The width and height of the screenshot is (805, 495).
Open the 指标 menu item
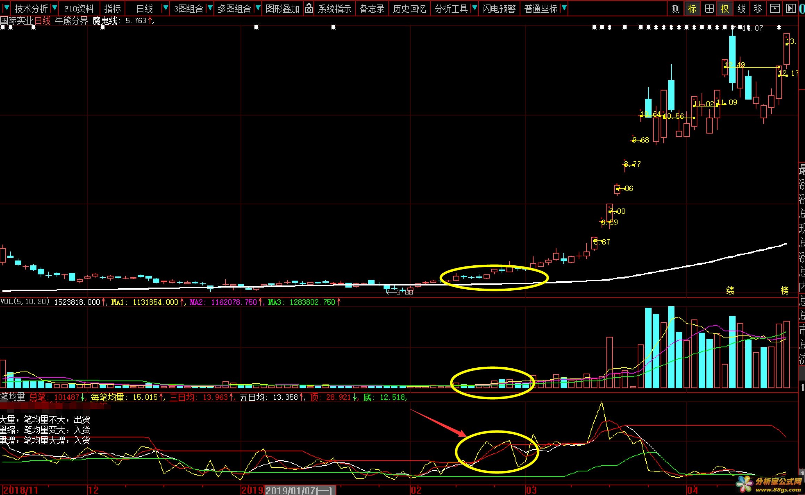(112, 9)
